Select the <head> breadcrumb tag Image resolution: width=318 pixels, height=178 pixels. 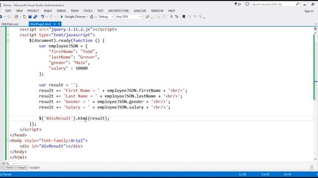[x=22, y=168]
